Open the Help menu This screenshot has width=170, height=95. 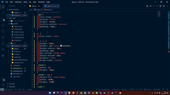pos(48,2)
